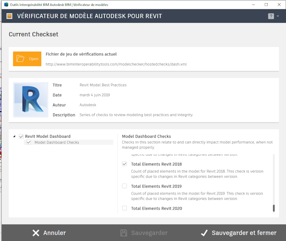Image resolution: width=286 pixels, height=241 pixels.
Task: Click the Revit R logo thumbnail
Action: pyautogui.click(x=31, y=100)
